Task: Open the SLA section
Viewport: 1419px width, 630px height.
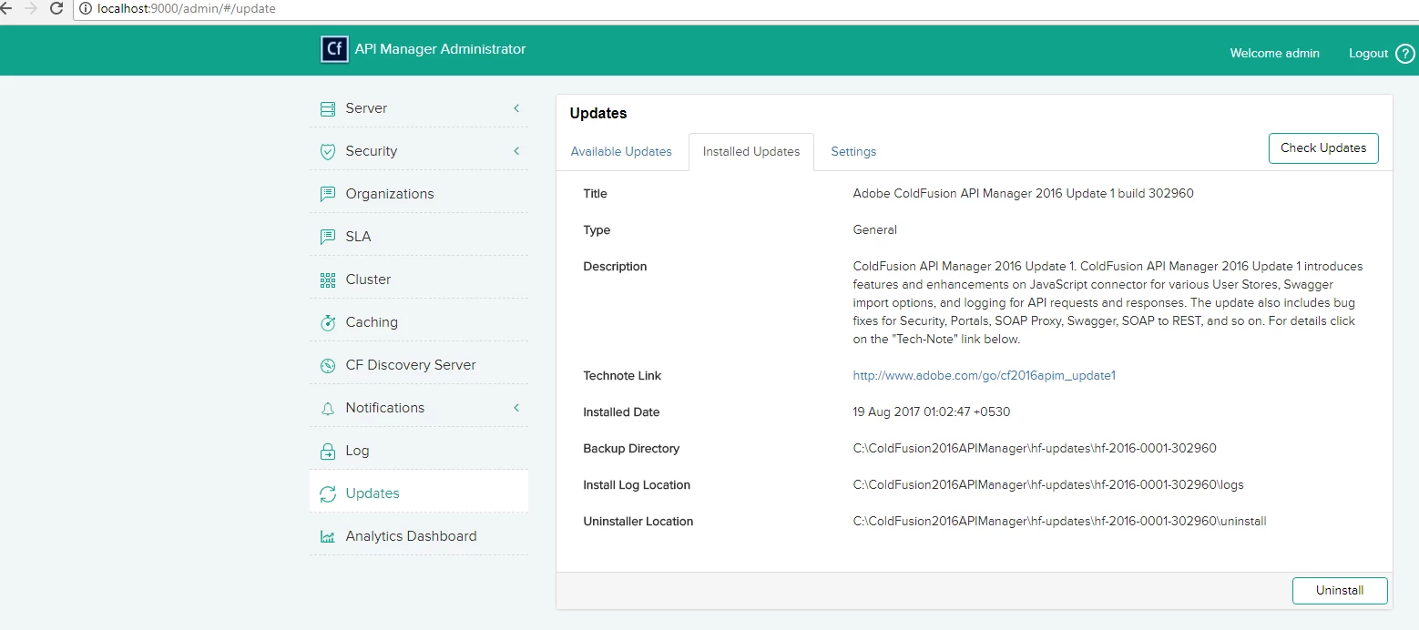Action: [x=419, y=237]
